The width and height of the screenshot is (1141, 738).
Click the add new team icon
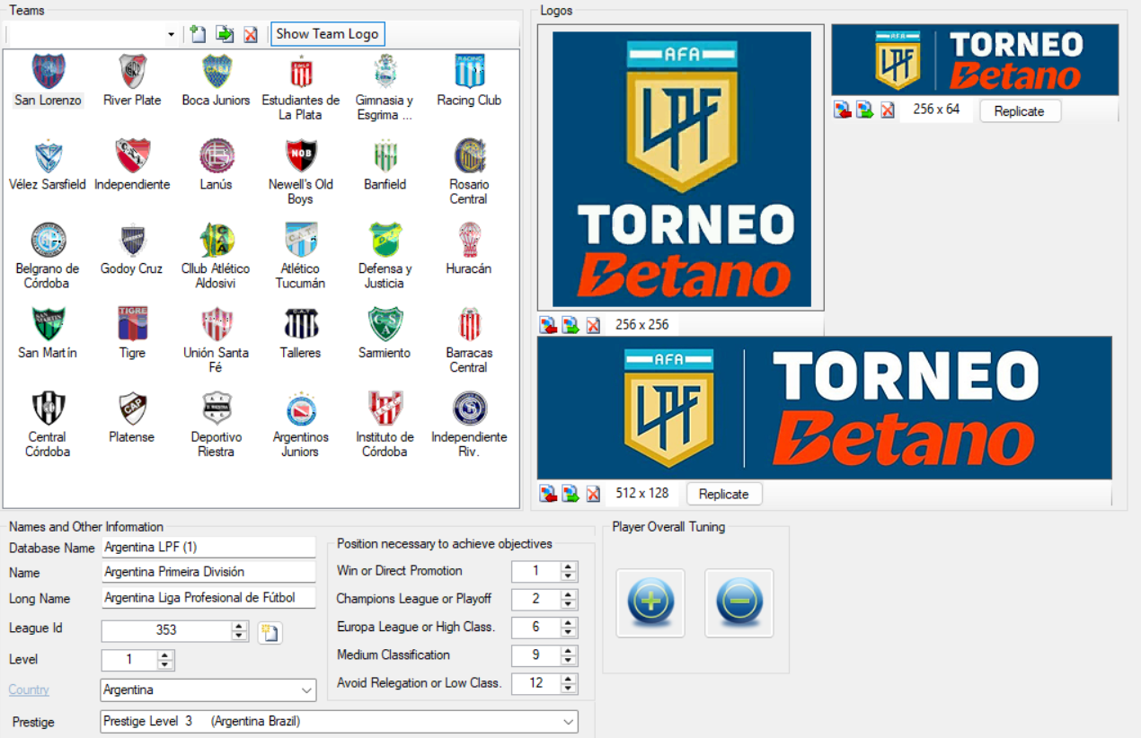pos(198,34)
